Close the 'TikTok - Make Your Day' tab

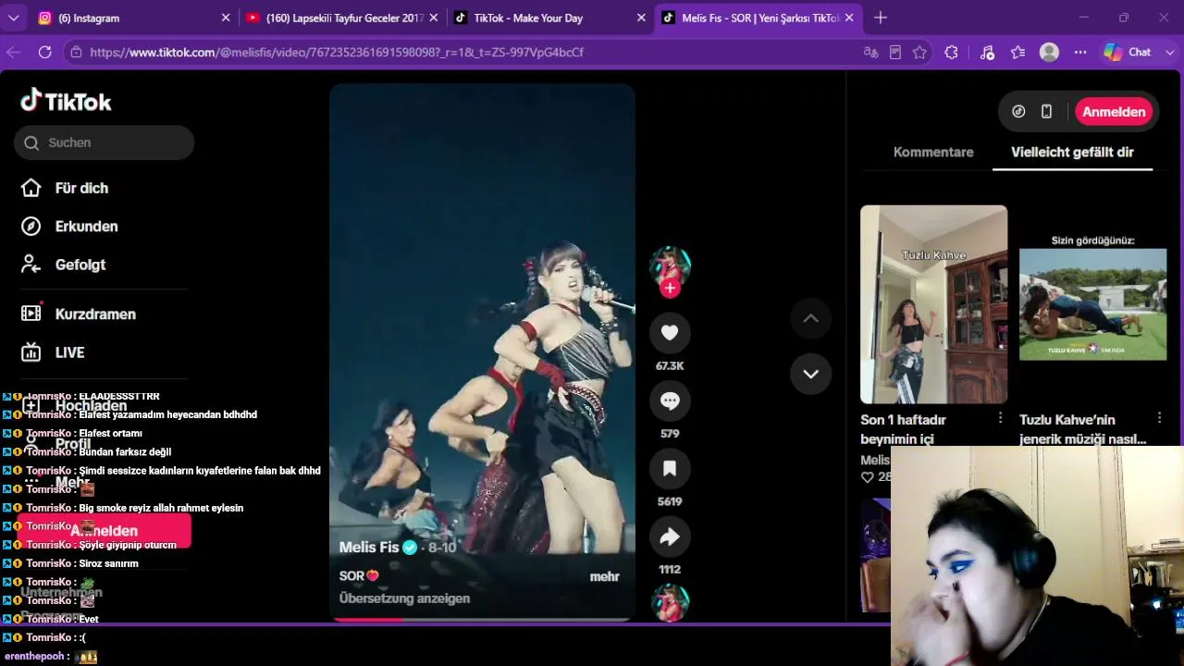642,18
